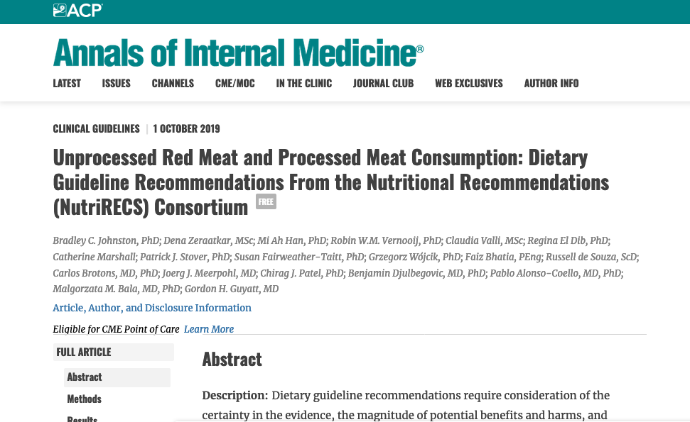
Task: Click the Clinical Guidelines category label
Action: coord(96,128)
